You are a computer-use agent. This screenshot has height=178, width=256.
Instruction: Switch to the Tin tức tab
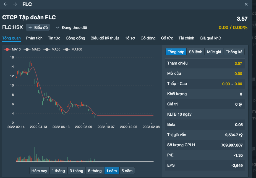coord(54,38)
